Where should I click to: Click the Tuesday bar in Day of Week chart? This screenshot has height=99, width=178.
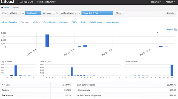[x=16, y=71]
